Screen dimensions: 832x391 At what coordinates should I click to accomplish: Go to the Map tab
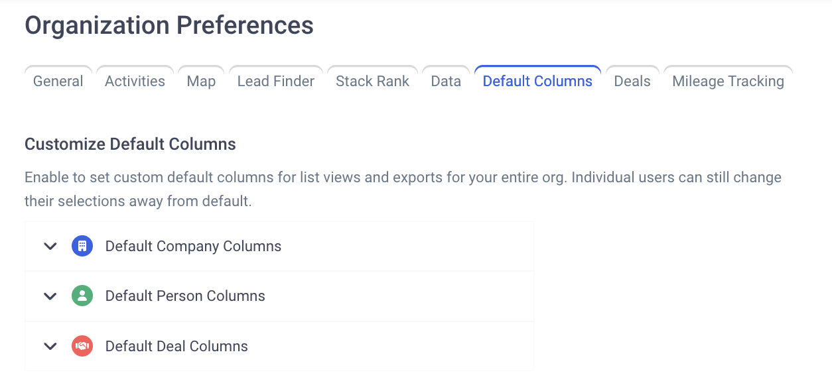coord(201,81)
